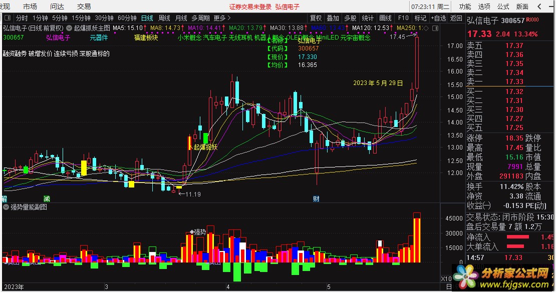Click 证券交易未登录 login link
This screenshot has height=293, width=557.
tap(250, 6)
